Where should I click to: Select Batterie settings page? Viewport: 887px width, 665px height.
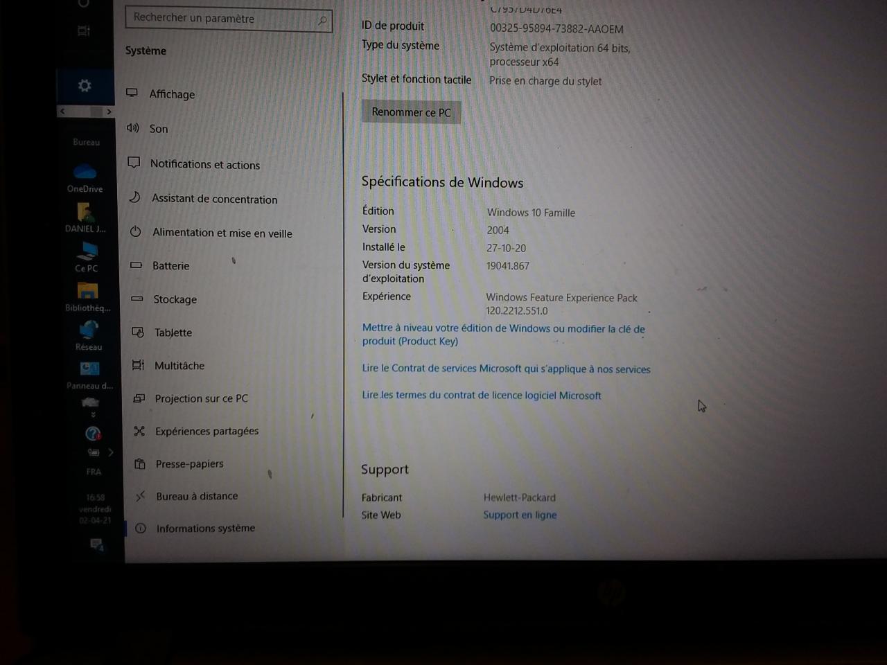coord(171,266)
